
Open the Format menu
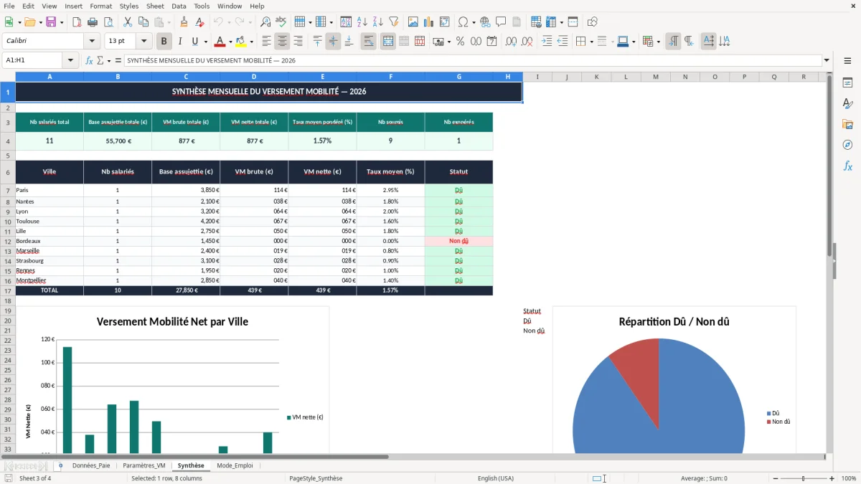(100, 6)
